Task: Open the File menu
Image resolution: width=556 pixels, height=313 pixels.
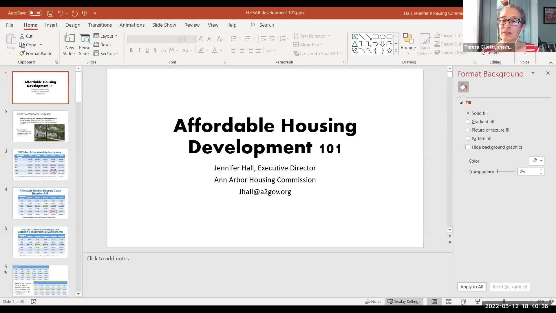Action: [x=10, y=25]
